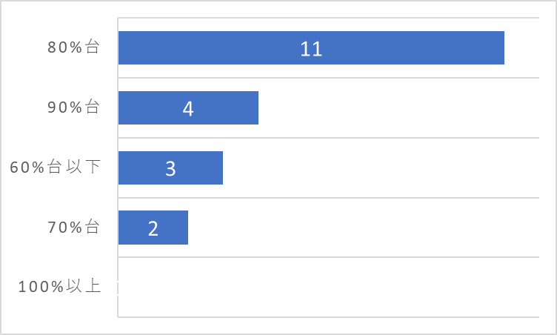Click the 70%台 category label

73,227
